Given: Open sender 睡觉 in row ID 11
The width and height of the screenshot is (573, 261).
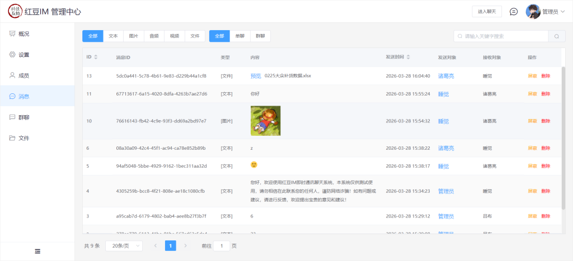Looking at the screenshot, I should (444, 94).
